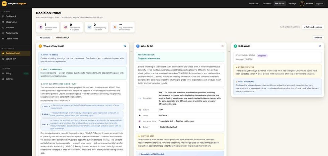Click the Skills Improving This Week chart icon
Screen dimensions: 328x156
tap(90, 27)
